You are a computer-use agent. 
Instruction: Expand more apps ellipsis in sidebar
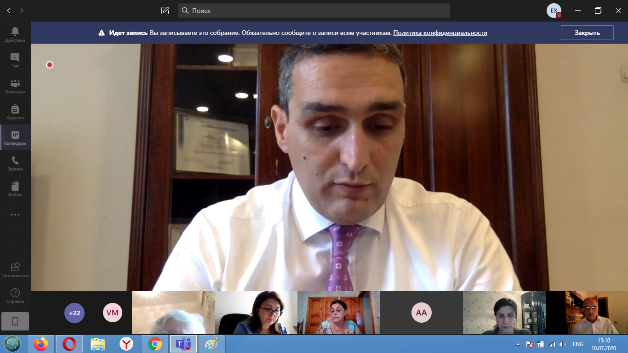pyautogui.click(x=15, y=215)
